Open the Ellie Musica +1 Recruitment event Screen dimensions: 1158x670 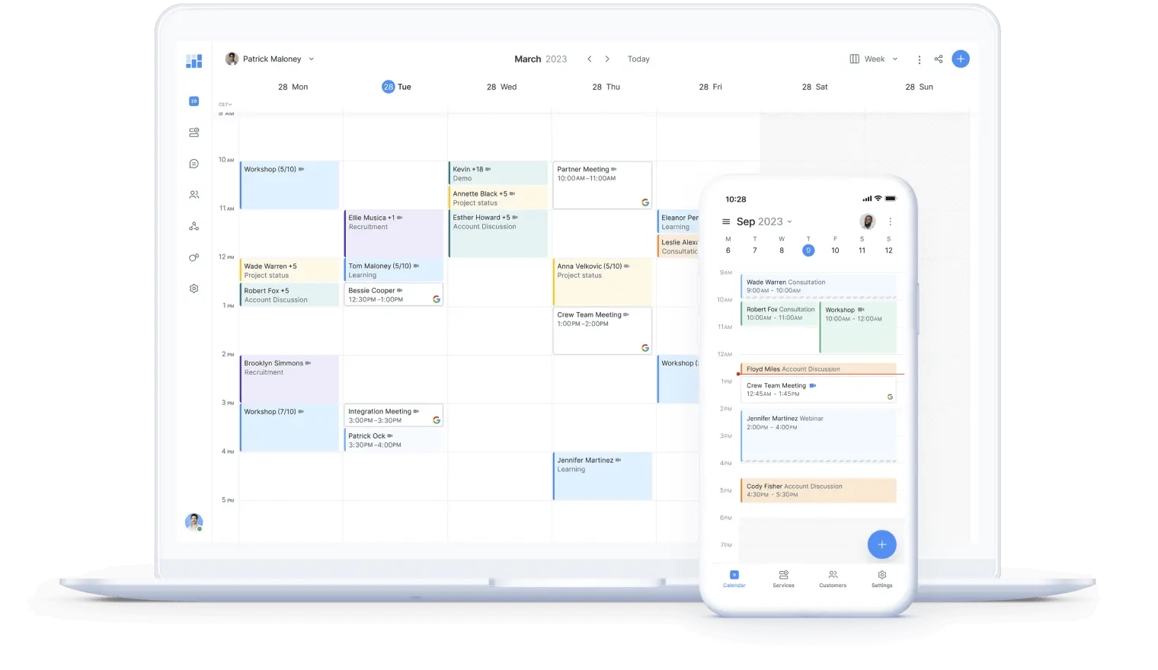coord(394,234)
